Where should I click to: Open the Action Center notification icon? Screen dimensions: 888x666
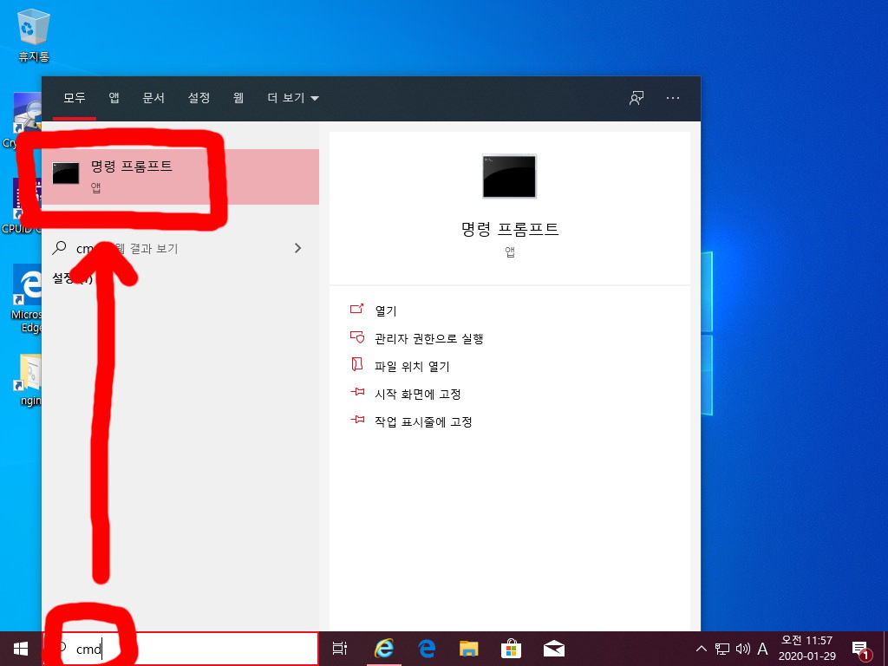[x=861, y=649]
